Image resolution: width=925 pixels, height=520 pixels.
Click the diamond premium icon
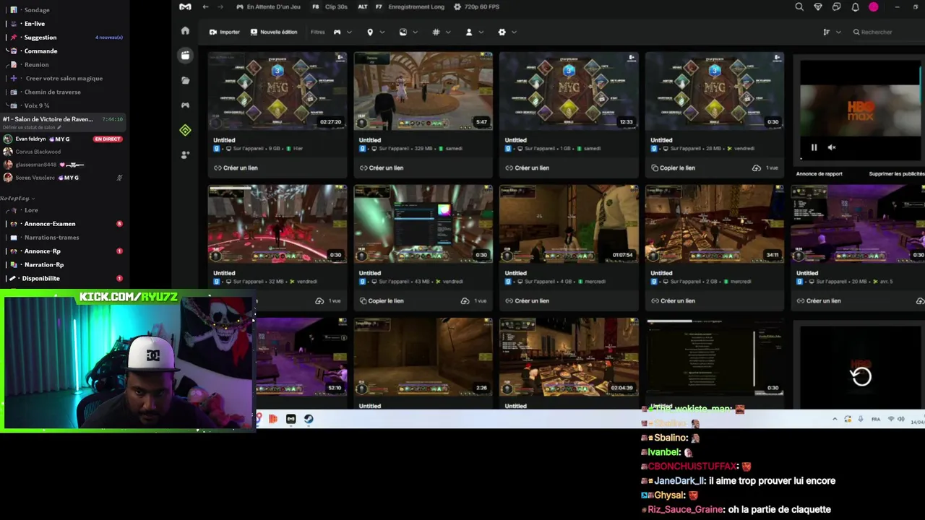[818, 6]
